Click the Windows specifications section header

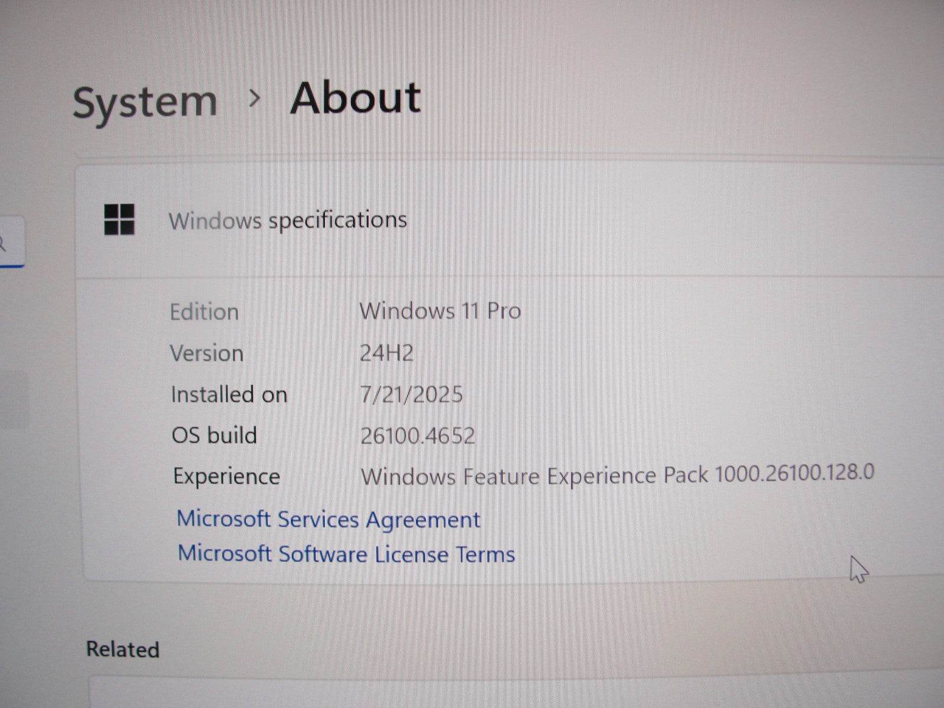(x=287, y=220)
